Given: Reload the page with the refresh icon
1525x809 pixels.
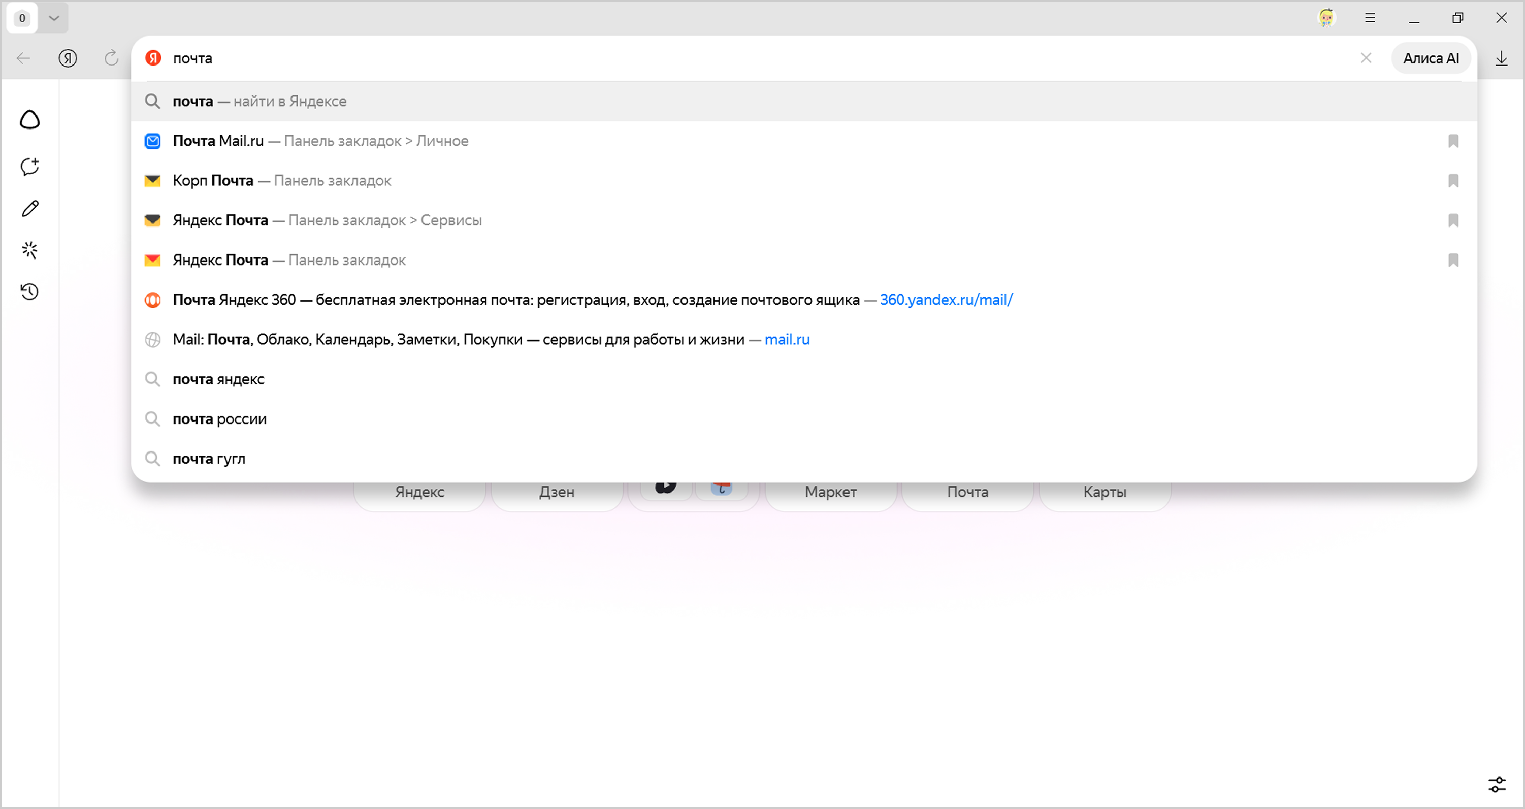Looking at the screenshot, I should coord(111,58).
